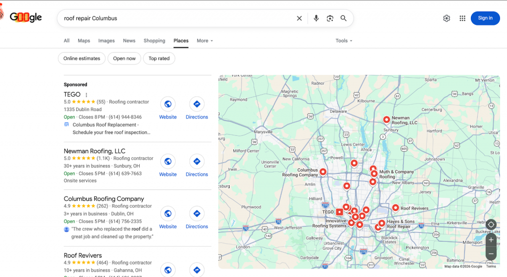
Task: Open Newman Roofing website globe icon
Action: click(x=168, y=161)
